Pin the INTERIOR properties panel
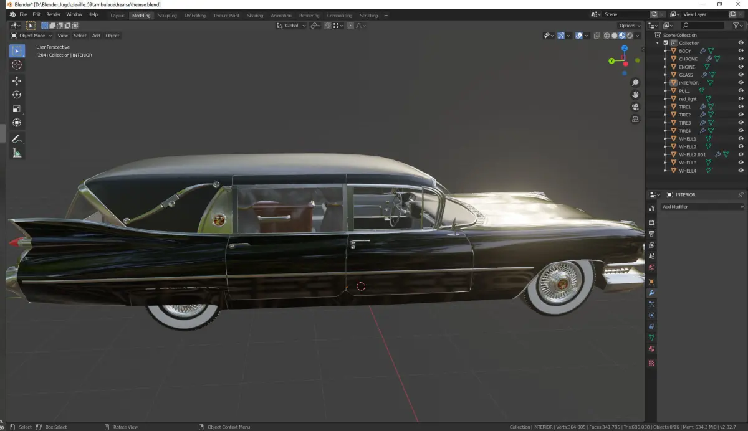This screenshot has width=748, height=431. 741,194
